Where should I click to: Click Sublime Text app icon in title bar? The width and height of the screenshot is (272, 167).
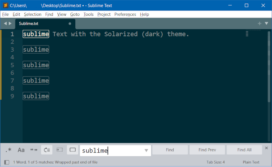pyautogui.click(x=5, y=5)
